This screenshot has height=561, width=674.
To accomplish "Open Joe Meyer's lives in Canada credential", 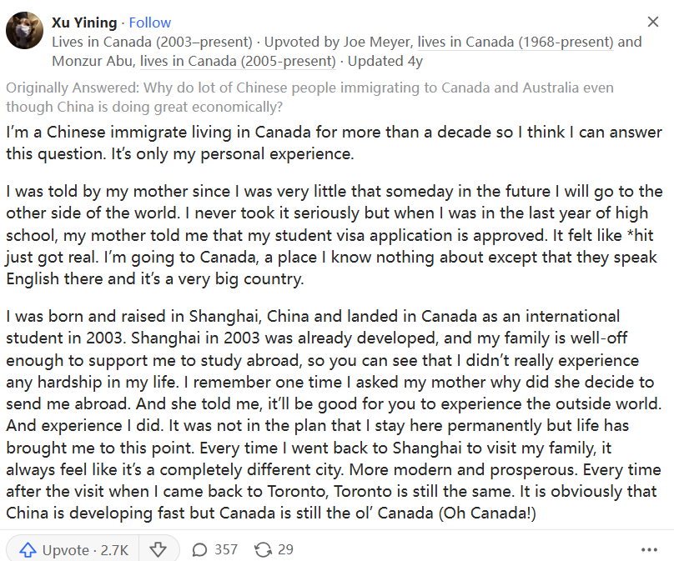I will [x=516, y=43].
